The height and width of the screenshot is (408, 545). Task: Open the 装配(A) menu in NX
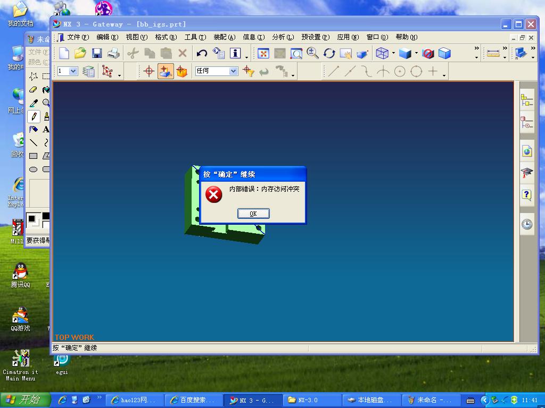[x=224, y=37]
